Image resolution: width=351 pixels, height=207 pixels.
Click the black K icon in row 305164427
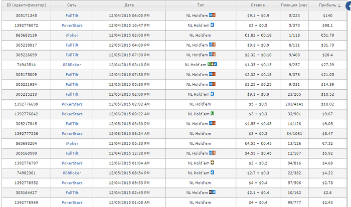211,192
